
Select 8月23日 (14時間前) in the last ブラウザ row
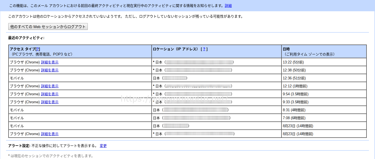[298, 134]
